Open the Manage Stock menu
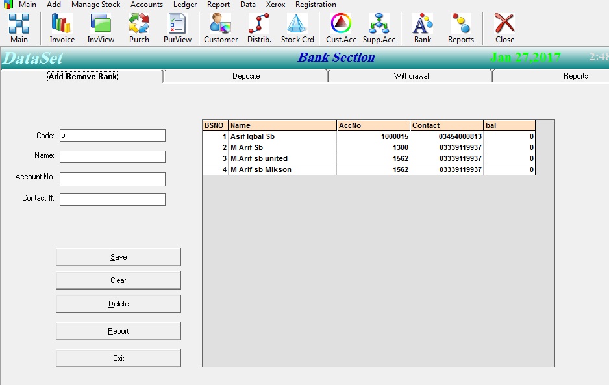Screen dimensions: 609x385 [95, 5]
